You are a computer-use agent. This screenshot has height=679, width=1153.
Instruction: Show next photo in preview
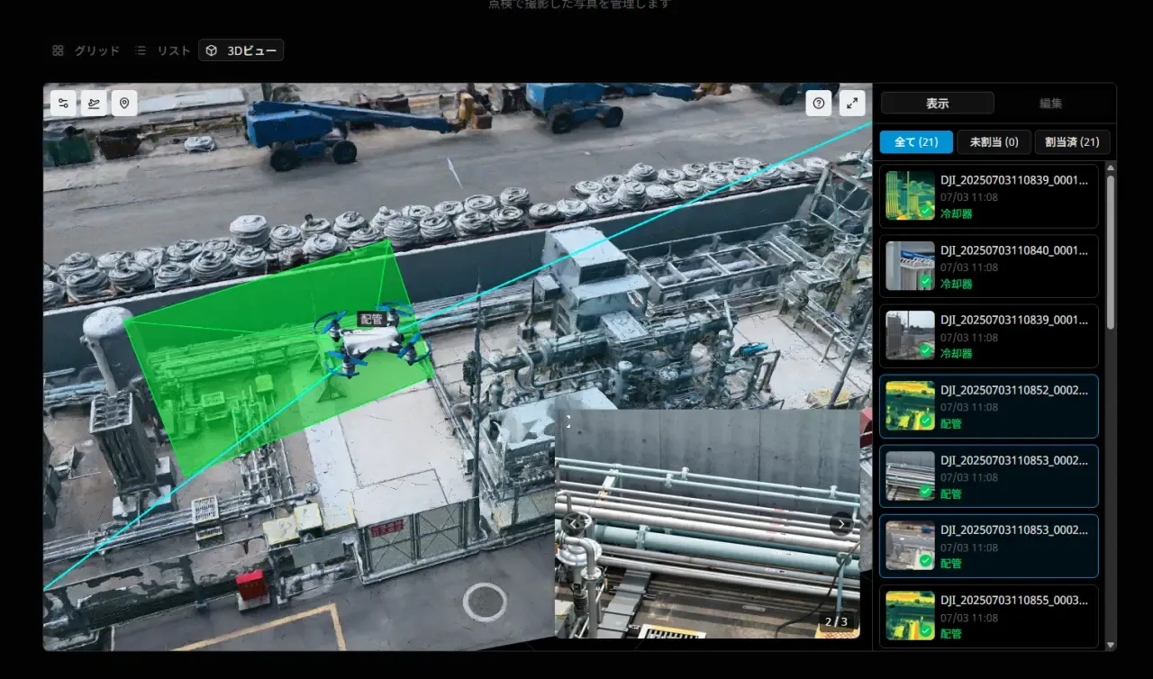842,523
